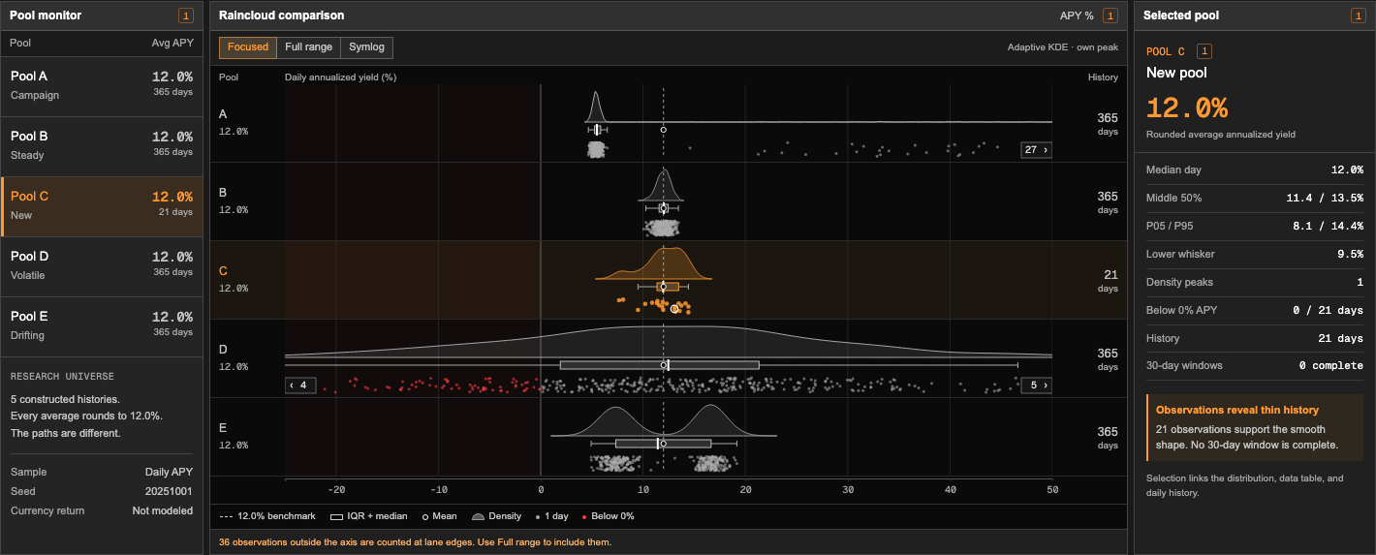Viewport: 1376px width, 555px height.
Task: Expand the left overflow counter showing 4
Action: 300,385
